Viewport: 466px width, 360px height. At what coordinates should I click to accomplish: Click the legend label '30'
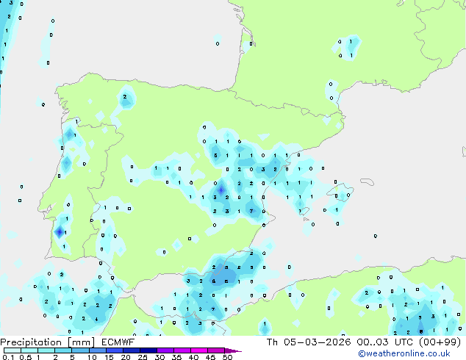160,357
